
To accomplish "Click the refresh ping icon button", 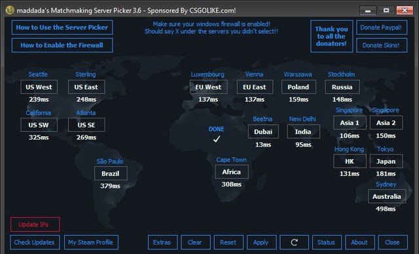I will (294, 242).
